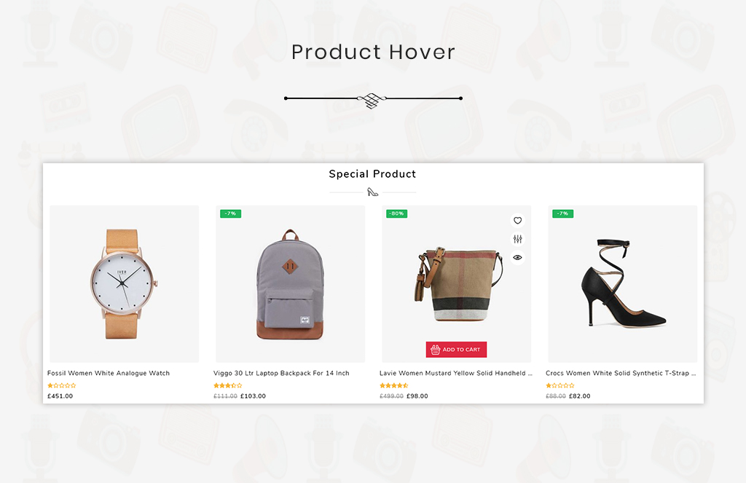746x483 pixels.
Task: Click the high heel icon under Special Product
Action: click(372, 192)
